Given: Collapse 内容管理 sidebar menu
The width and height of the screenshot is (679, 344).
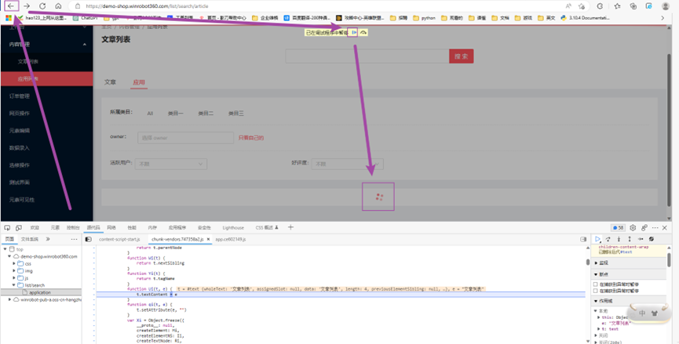Looking at the screenshot, I should [x=47, y=44].
